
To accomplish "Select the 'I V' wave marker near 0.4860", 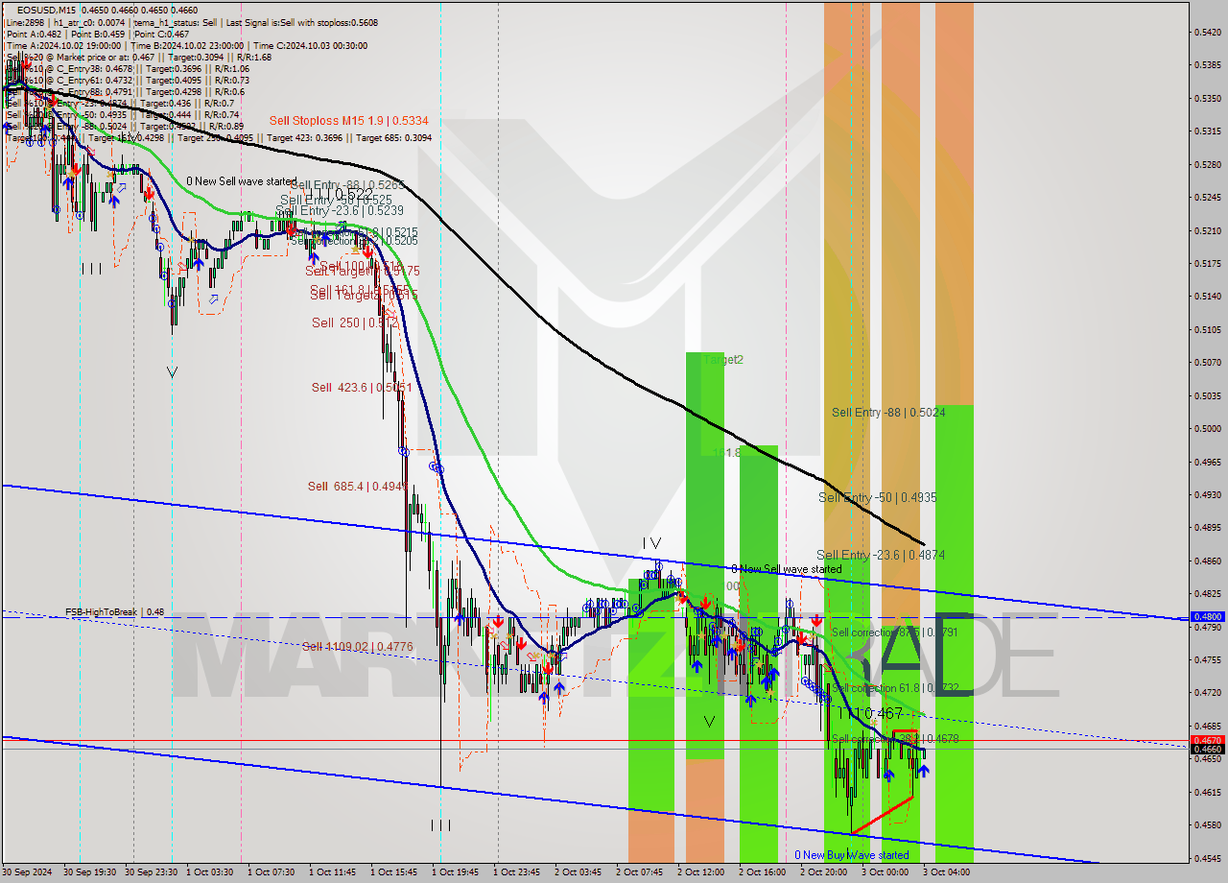I will (651, 543).
